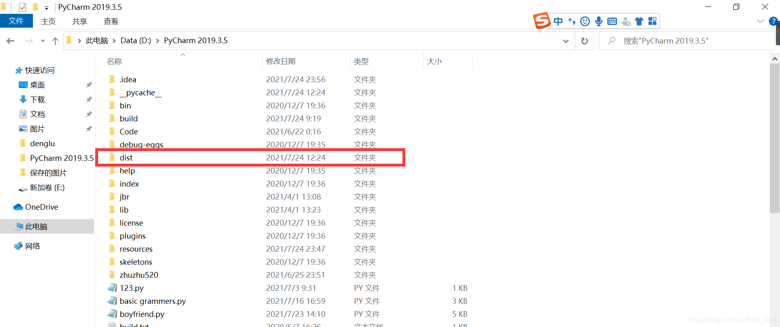Go back with the back arrow
Viewport: 780px width, 327px height.
click(x=11, y=41)
